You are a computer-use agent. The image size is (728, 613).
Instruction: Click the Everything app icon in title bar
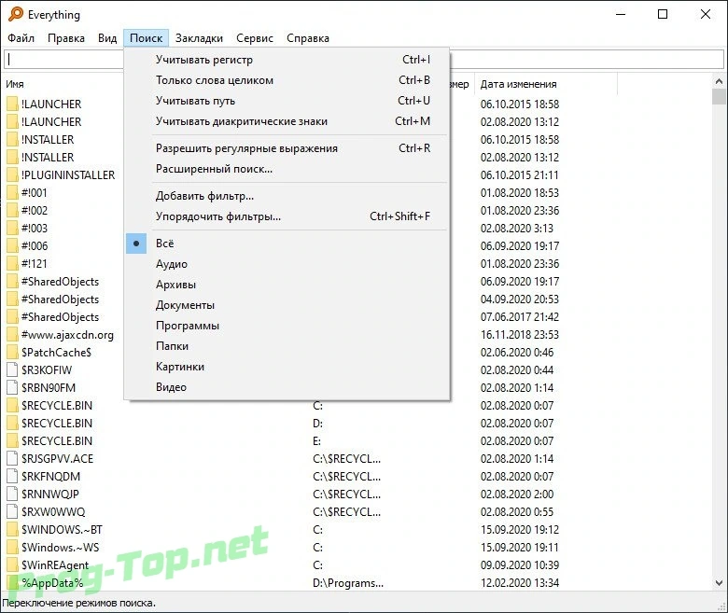click(x=15, y=14)
